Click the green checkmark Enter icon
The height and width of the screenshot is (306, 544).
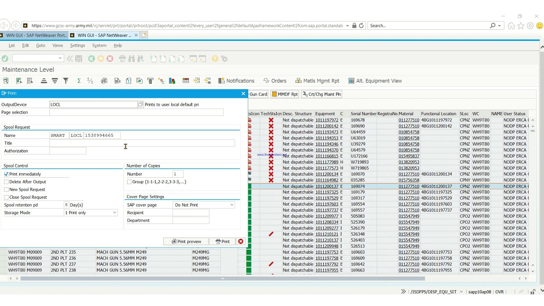[x=5, y=59]
